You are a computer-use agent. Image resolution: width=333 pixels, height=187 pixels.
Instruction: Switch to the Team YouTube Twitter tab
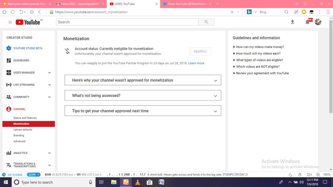tap(186, 4)
